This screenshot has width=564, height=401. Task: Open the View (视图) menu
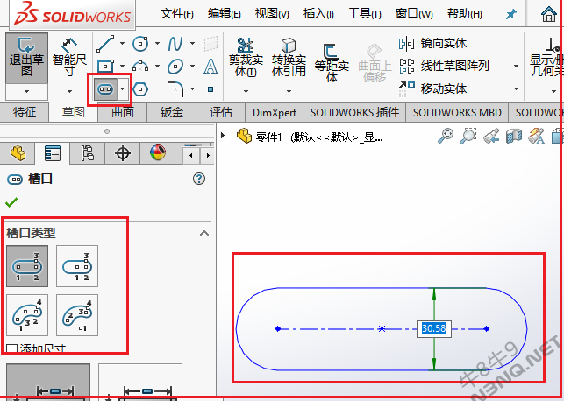tap(272, 14)
